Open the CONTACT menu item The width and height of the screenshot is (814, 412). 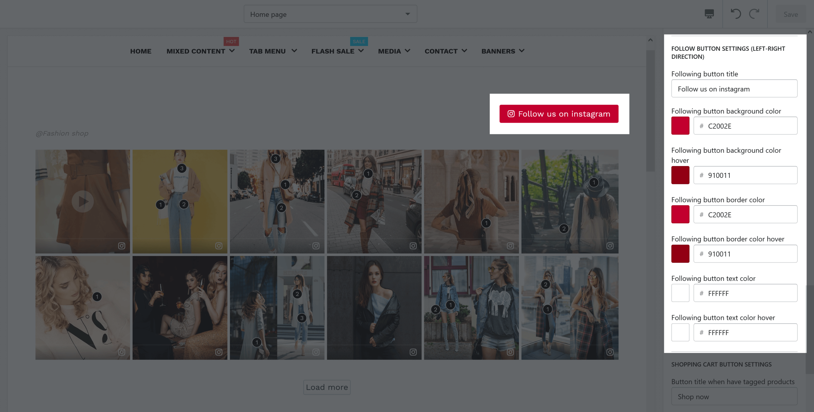coord(441,51)
